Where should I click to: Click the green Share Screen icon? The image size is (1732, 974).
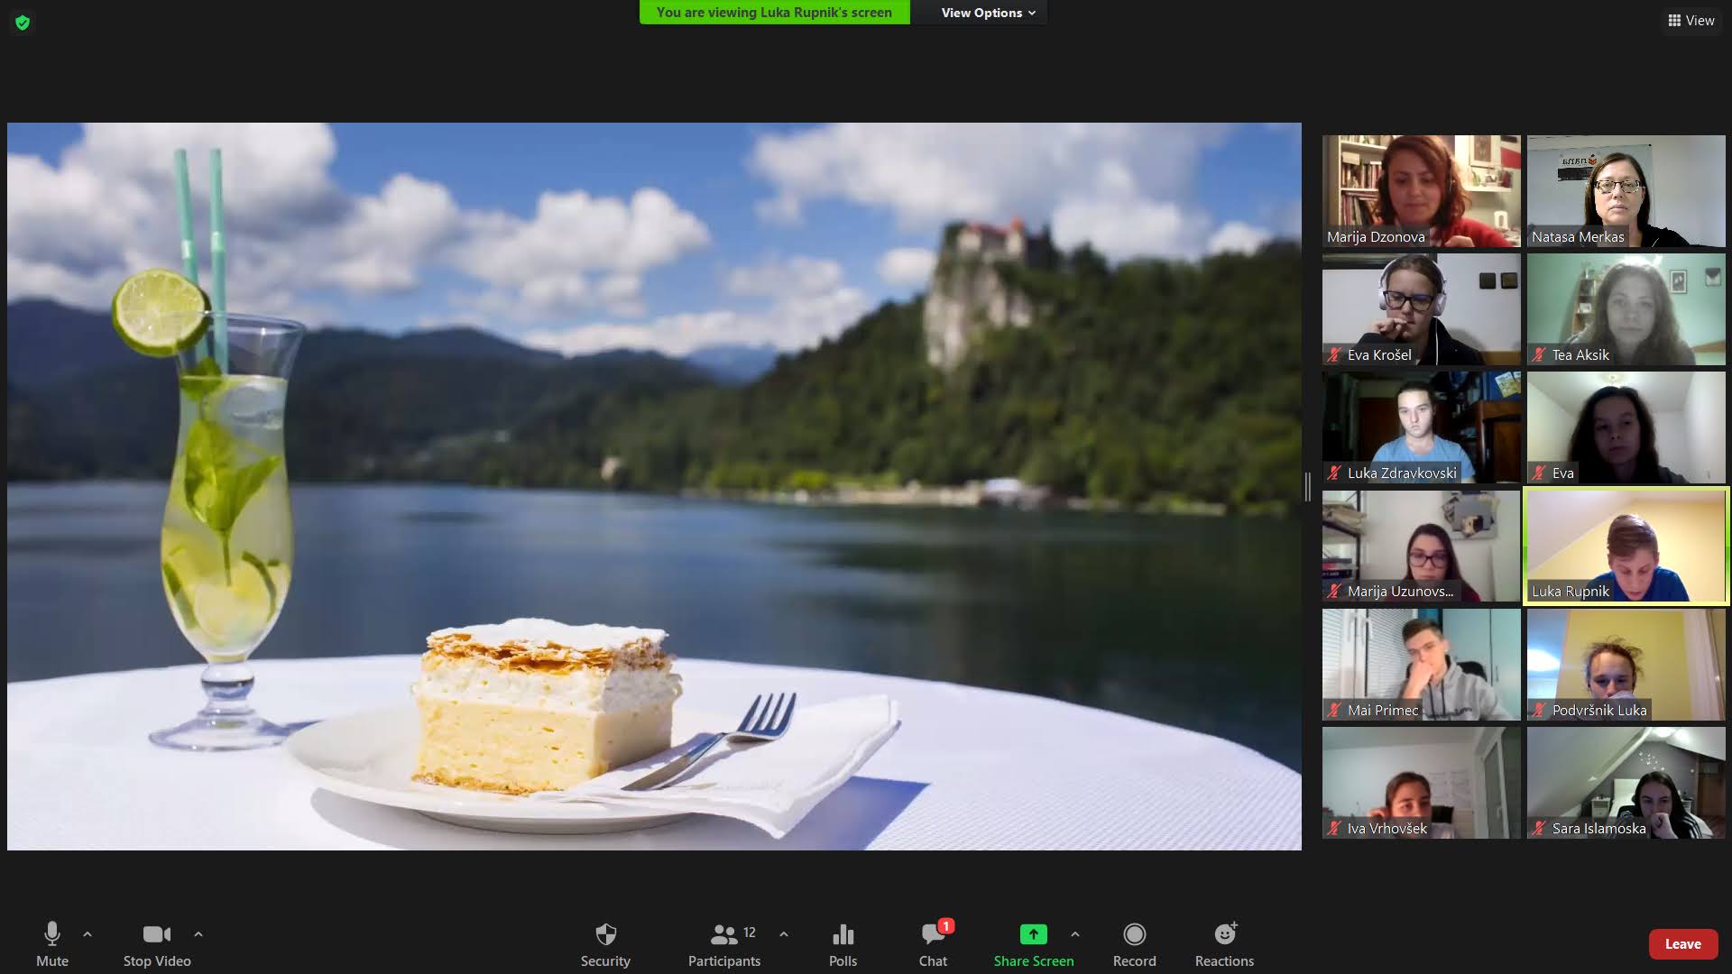point(1033,934)
